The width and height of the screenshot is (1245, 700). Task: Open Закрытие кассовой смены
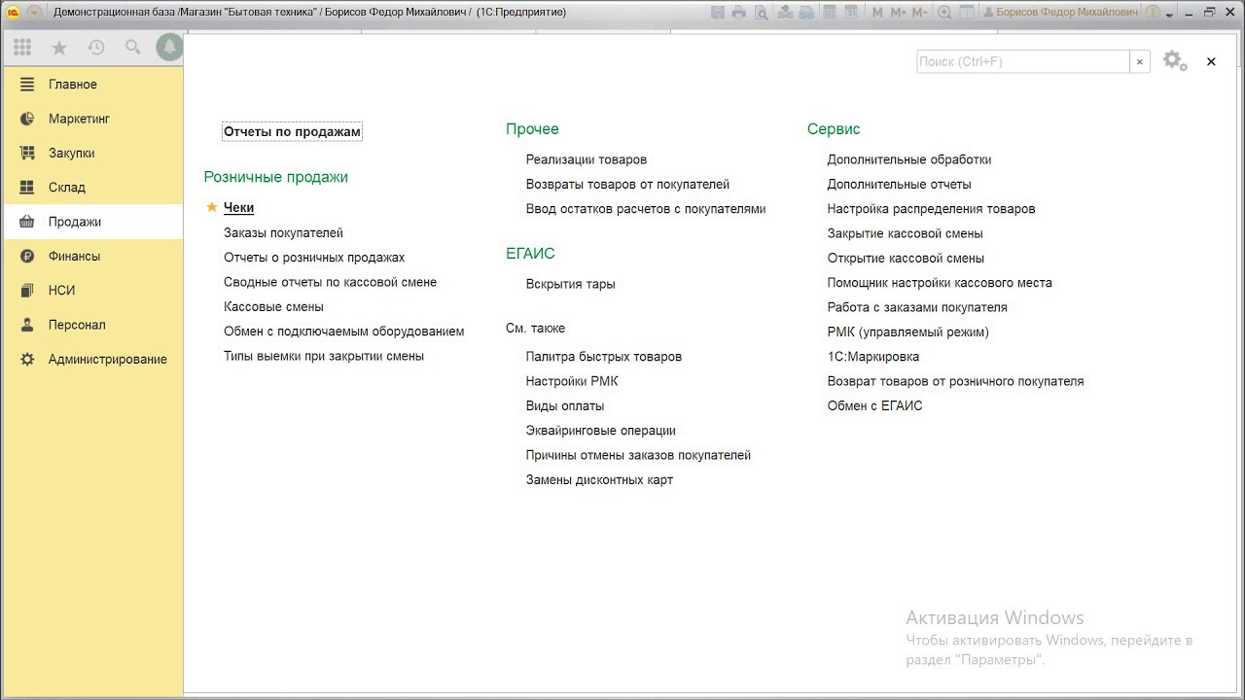click(906, 233)
